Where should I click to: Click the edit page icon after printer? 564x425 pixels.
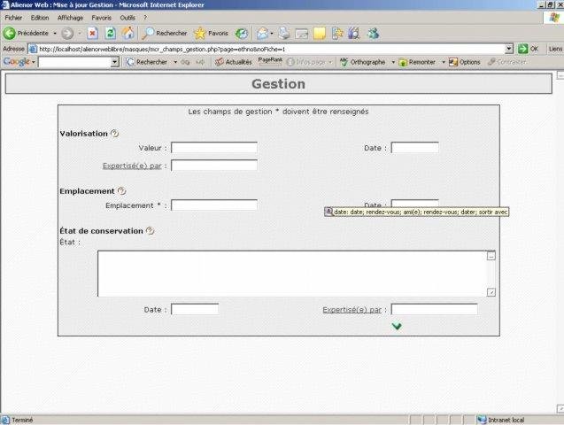[301, 34]
